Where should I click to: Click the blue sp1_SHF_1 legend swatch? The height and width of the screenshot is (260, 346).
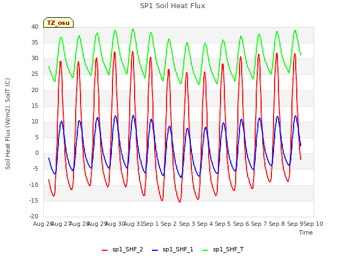pyautogui.click(x=155, y=250)
